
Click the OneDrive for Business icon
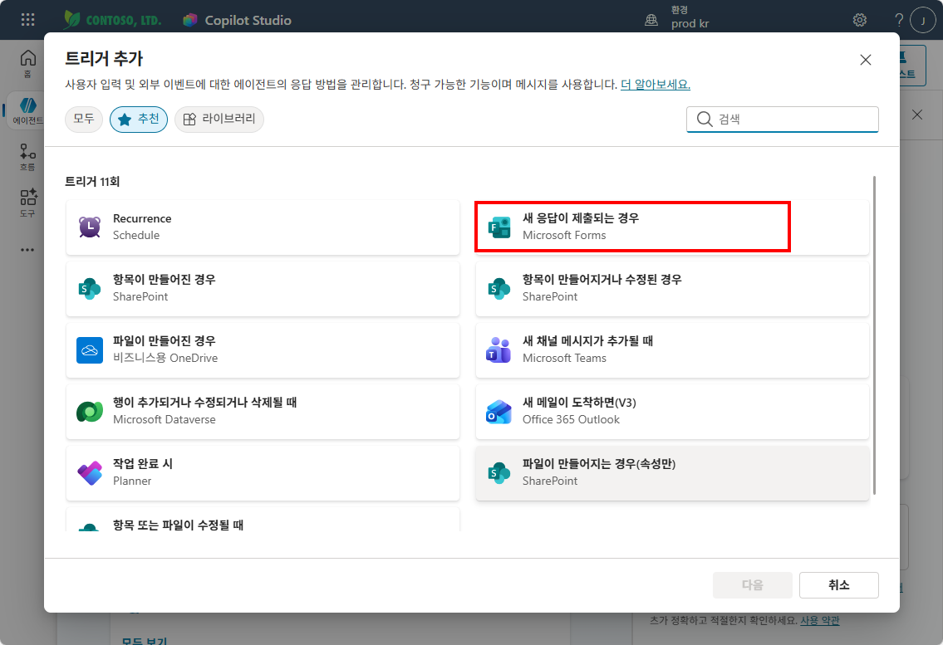click(90, 349)
